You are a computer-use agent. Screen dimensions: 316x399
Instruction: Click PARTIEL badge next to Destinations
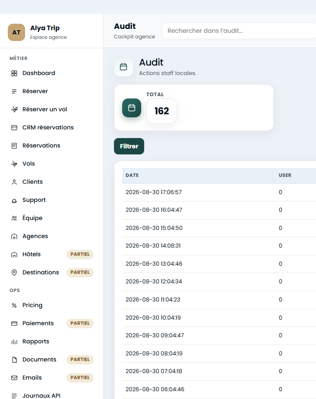click(x=80, y=272)
